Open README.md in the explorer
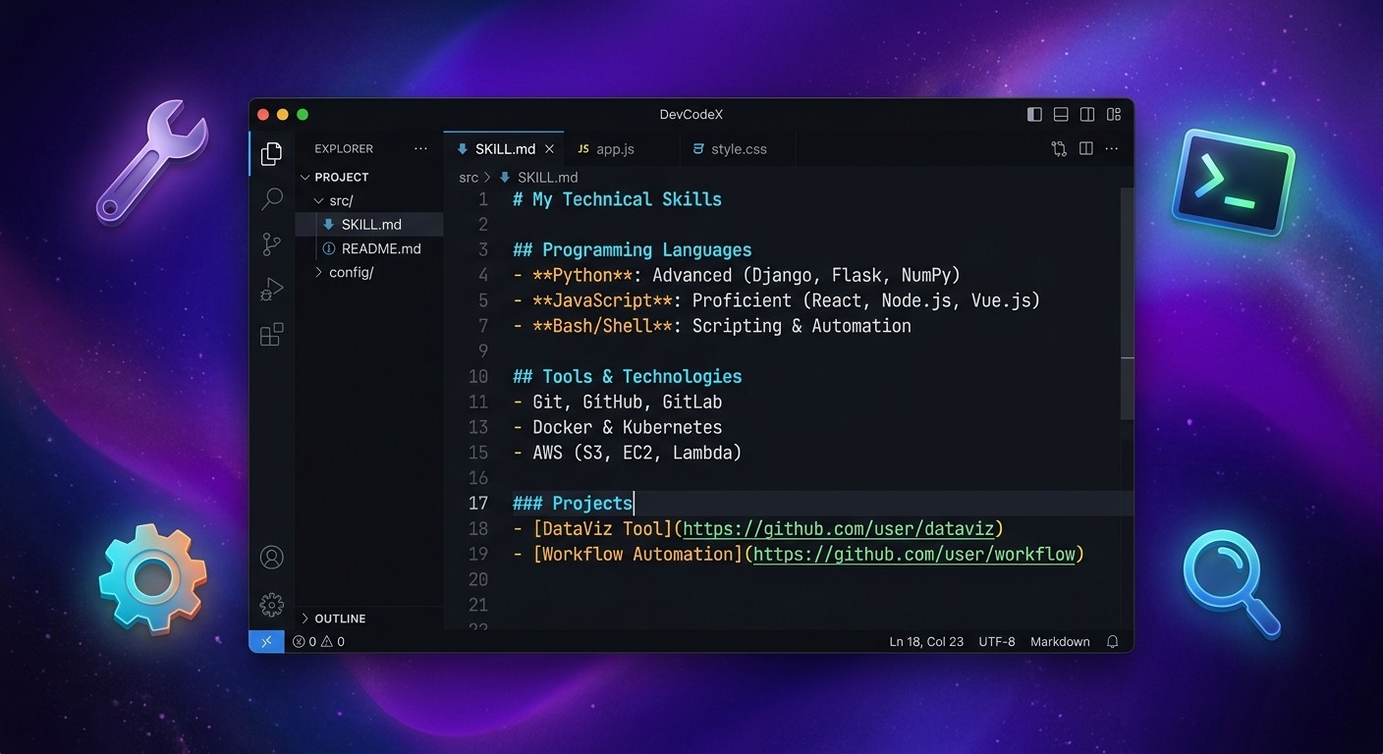This screenshot has height=754, width=1383. tap(380, 248)
